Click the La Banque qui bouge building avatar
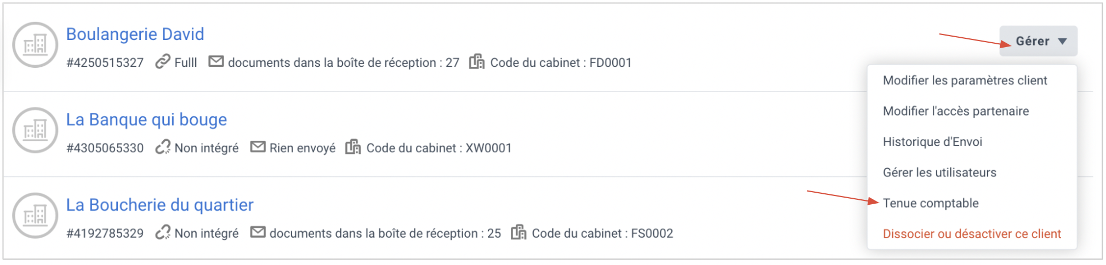Screen dimensions: 1106x265 [36, 130]
